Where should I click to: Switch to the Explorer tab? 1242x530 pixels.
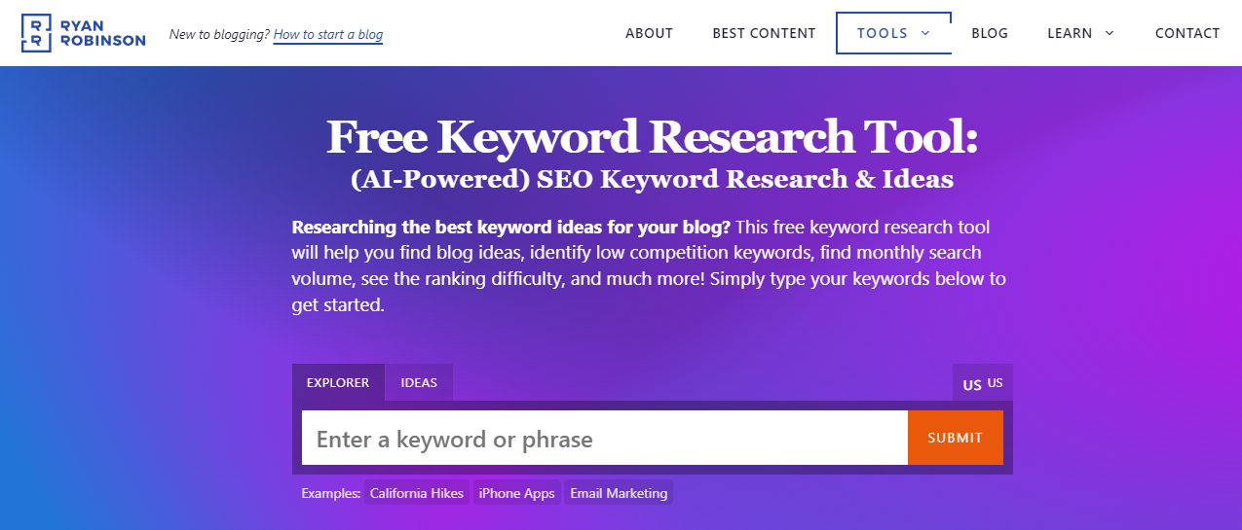click(x=338, y=382)
